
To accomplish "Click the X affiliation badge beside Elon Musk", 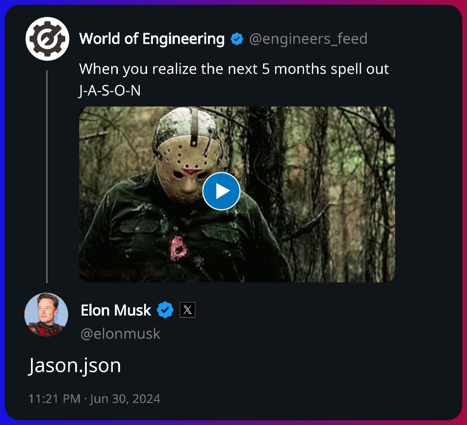I will [188, 310].
